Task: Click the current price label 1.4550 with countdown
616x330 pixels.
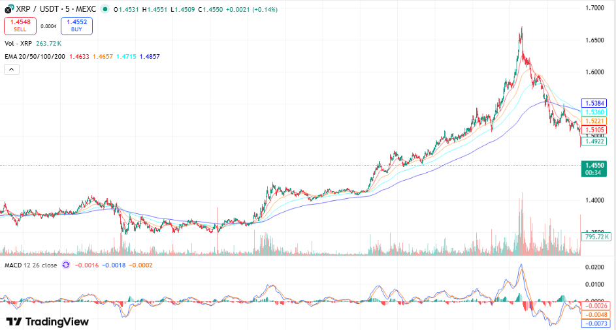Action: click(x=594, y=169)
